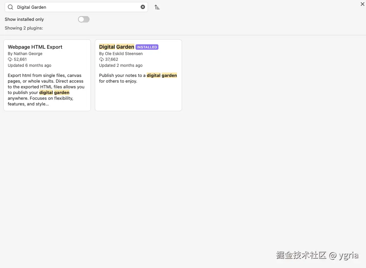Open the plugin sort order menu
This screenshot has width=366, height=268.
(157, 7)
